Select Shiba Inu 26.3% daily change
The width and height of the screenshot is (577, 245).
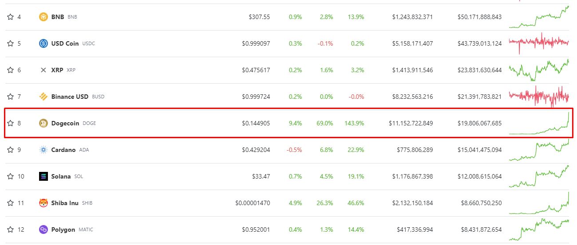click(325, 203)
